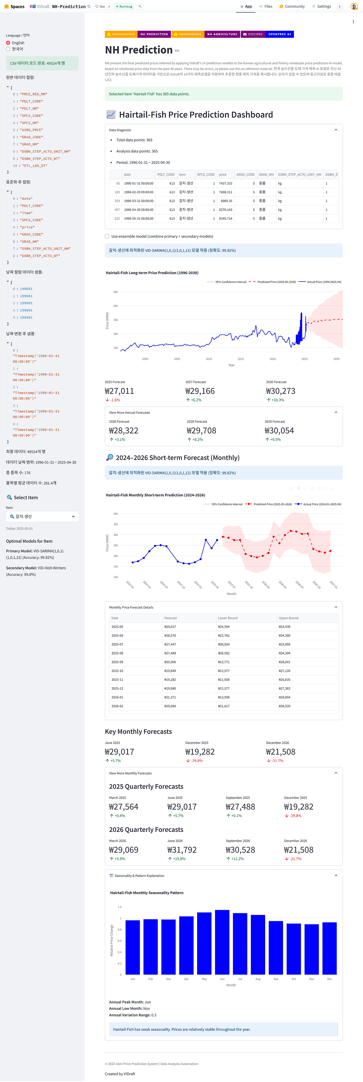Select the 한국어 language option
This screenshot has width=363, height=1082.
pos(15,49)
